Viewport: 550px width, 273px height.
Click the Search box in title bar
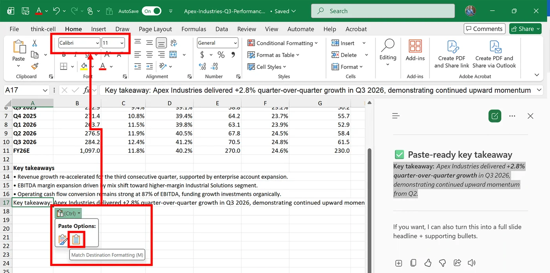pyautogui.click(x=383, y=11)
